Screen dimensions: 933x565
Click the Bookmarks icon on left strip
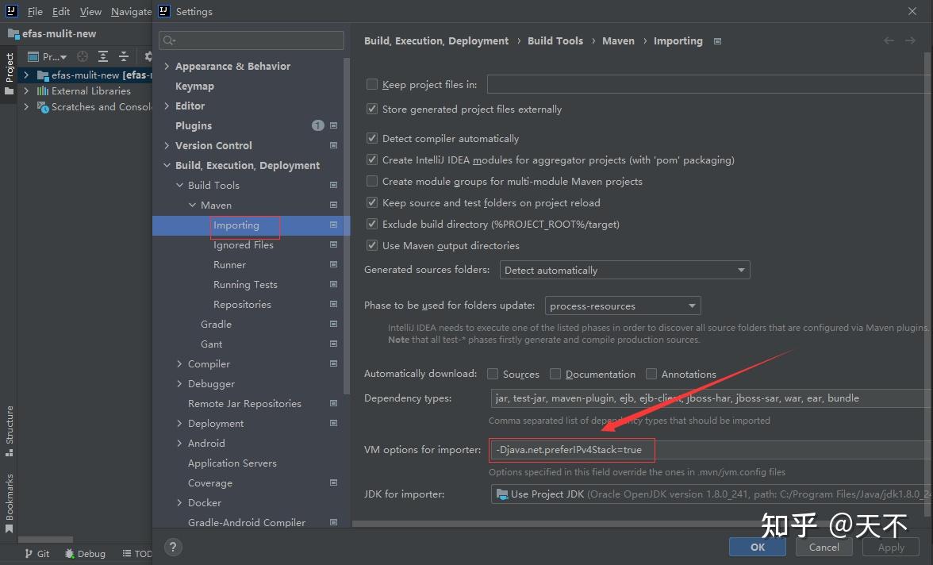coord(10,528)
